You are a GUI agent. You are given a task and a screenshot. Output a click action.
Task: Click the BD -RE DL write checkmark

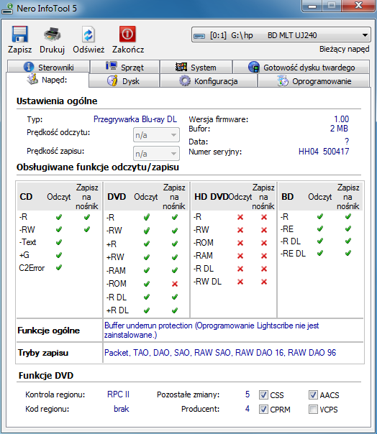[x=348, y=253]
